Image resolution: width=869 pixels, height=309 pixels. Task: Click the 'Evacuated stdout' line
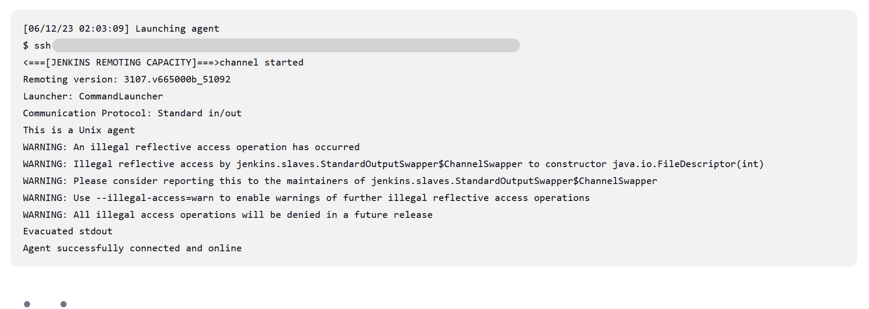(68, 231)
